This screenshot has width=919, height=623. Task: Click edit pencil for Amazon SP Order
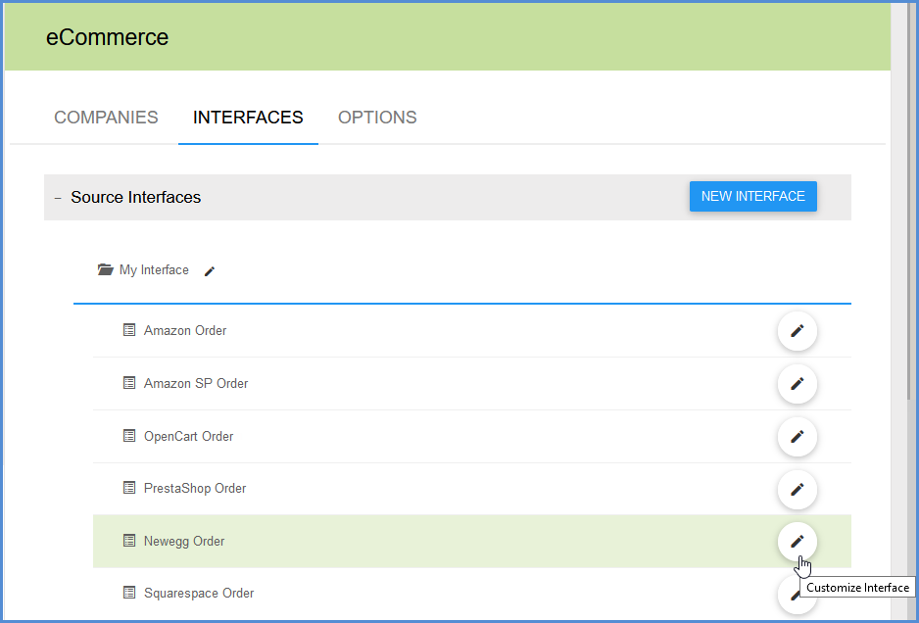point(797,383)
